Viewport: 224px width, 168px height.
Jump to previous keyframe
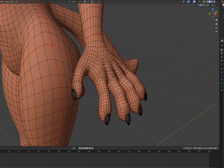[82, 148]
